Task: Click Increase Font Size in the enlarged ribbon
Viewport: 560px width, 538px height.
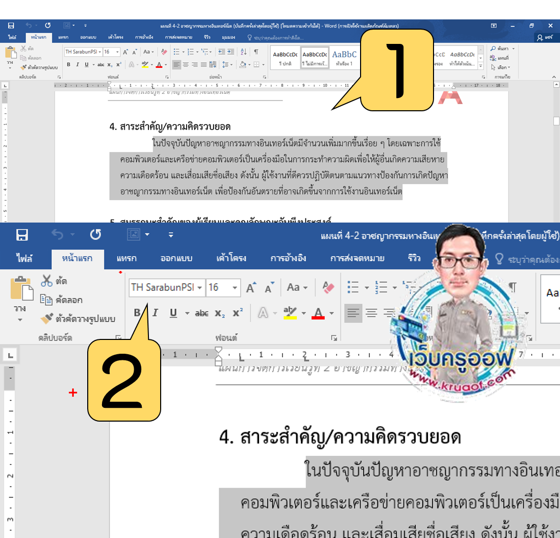Action: click(x=250, y=288)
